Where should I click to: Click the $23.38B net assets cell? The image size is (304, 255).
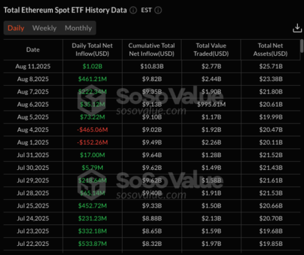tap(270, 79)
